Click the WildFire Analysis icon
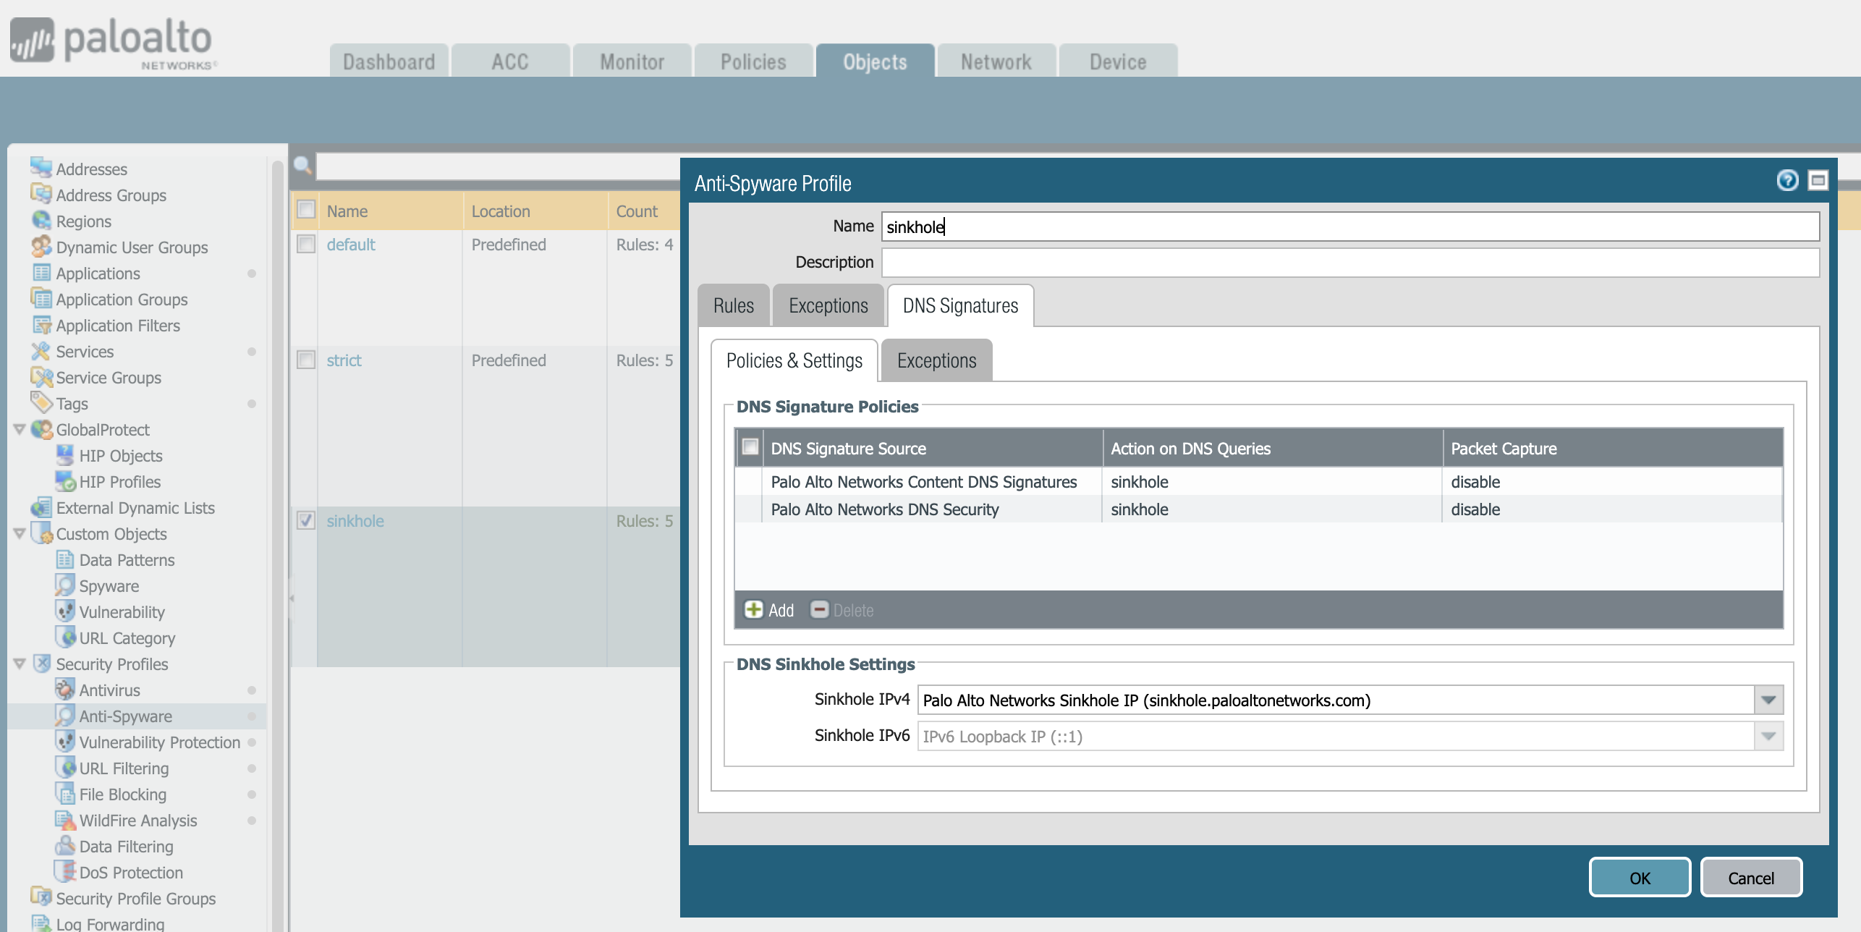Screen dimensions: 1861x932 [66, 820]
